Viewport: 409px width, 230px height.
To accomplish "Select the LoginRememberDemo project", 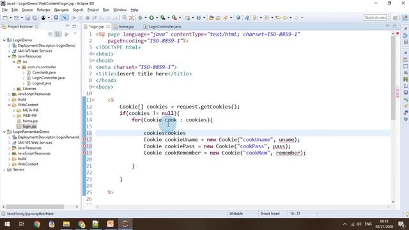I will [31, 132].
